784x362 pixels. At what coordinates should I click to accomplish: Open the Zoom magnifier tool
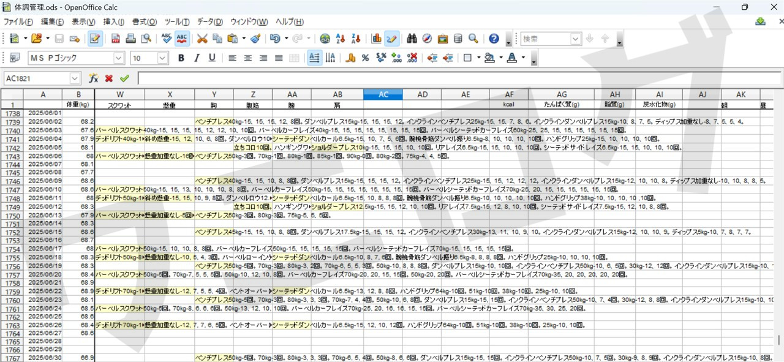click(x=473, y=39)
